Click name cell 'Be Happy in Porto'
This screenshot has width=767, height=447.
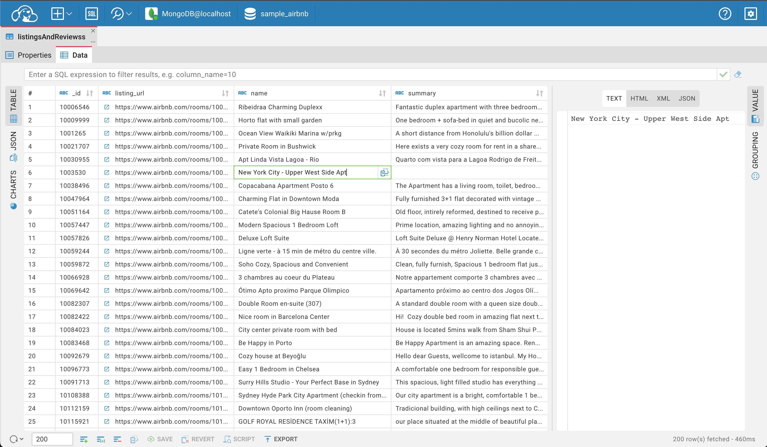(x=312, y=343)
